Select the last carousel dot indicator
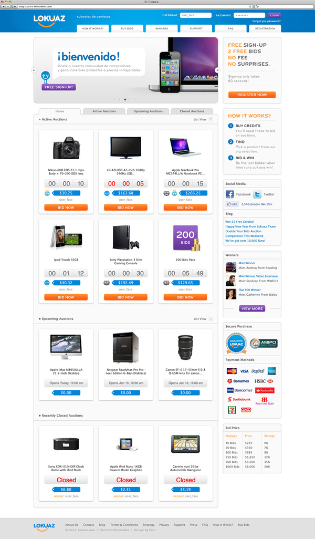 (x=135, y=99)
